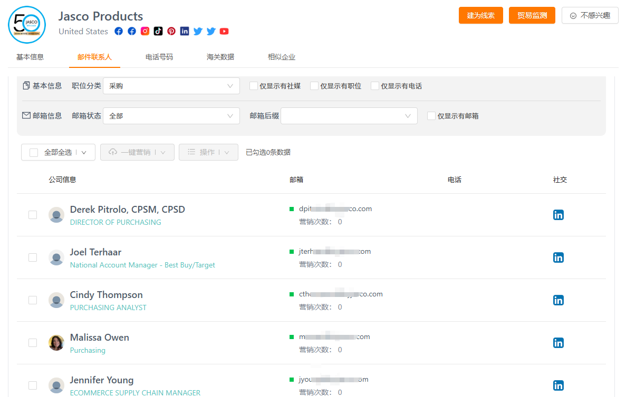Click the 已勾选0条数据 selection count text
The image size is (626, 397).
[x=268, y=152]
